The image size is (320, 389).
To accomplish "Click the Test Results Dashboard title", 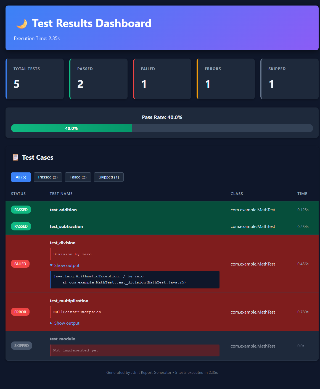I will click(92, 23).
